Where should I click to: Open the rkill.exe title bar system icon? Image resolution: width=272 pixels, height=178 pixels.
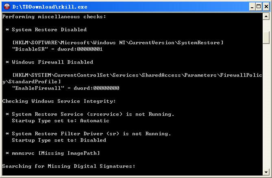coord(6,6)
